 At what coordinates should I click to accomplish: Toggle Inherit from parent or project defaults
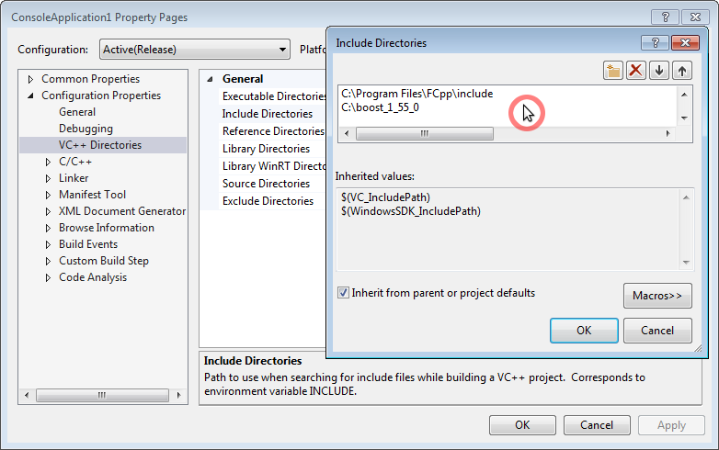click(343, 293)
